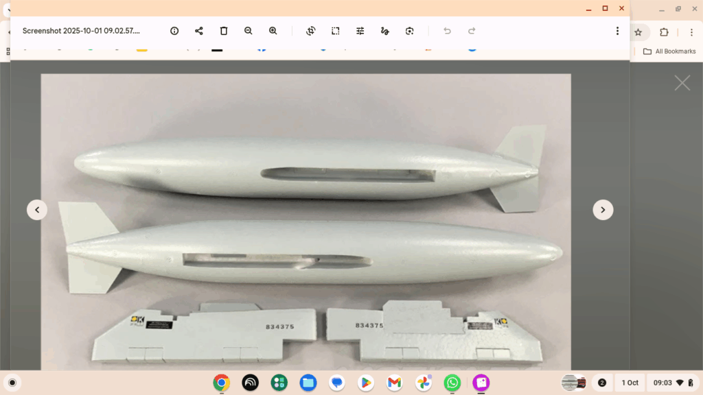This screenshot has height=395, width=703.
Task: Launch WhatsApp from the shelf
Action: tap(452, 383)
